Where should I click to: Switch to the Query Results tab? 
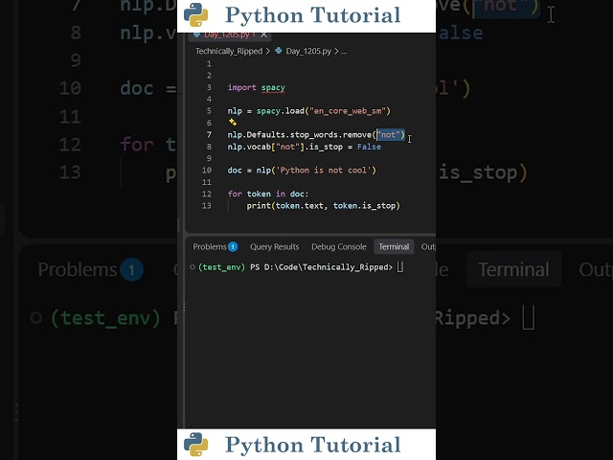[275, 247]
